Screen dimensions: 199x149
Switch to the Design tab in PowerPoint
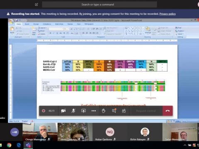tap(36, 24)
